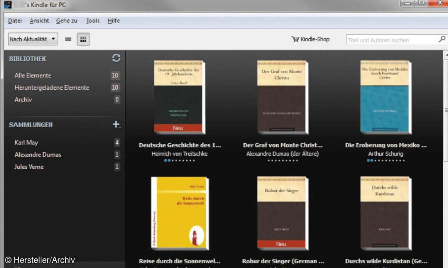448x268 pixels.
Task: Click the title text 'Reise durch die Sonnenwel...'
Action: click(180, 261)
